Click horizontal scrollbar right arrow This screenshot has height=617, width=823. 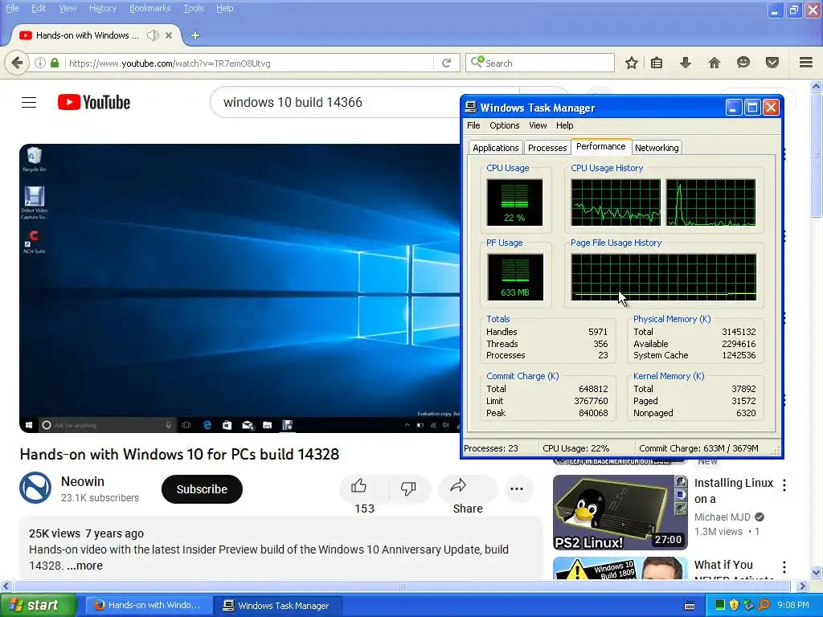(x=803, y=586)
